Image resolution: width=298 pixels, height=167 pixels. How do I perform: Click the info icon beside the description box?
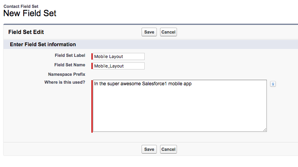[x=273, y=84]
